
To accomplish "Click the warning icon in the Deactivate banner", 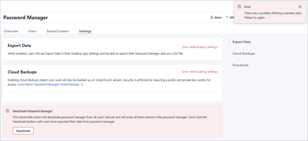I will (8, 111).
